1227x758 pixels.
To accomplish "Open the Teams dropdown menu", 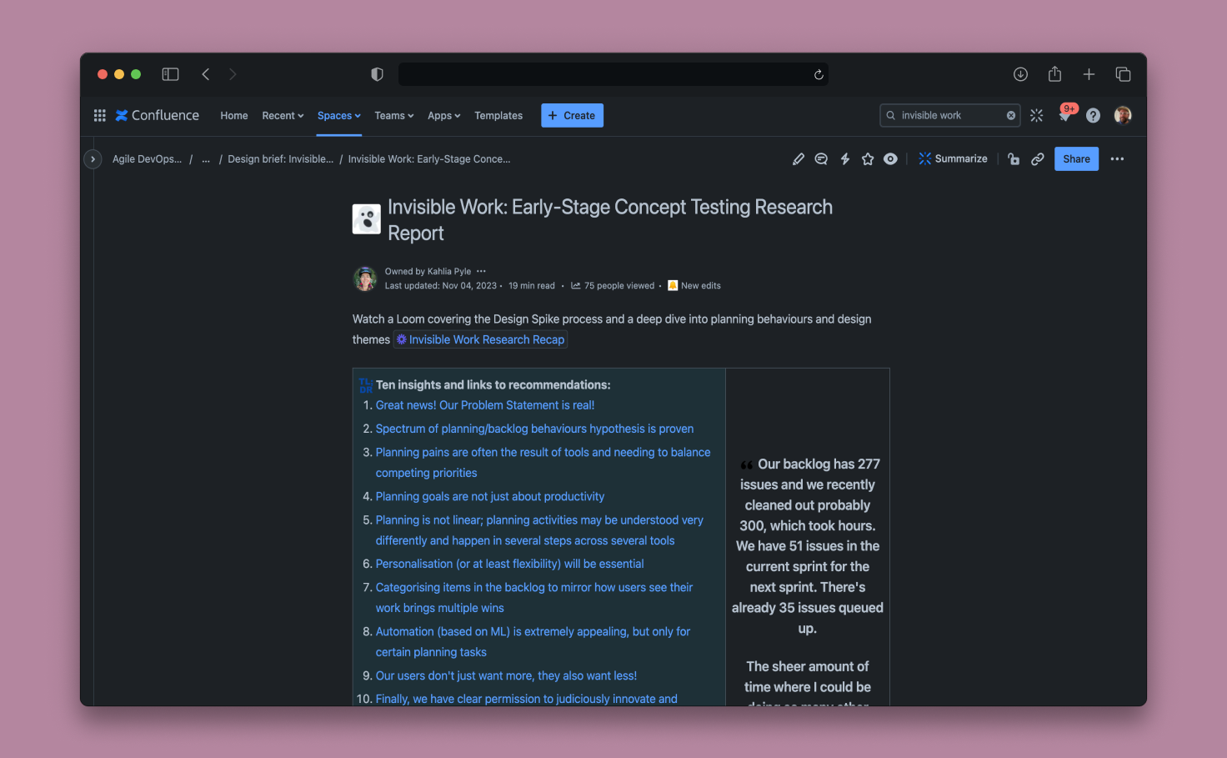I will click(x=393, y=116).
